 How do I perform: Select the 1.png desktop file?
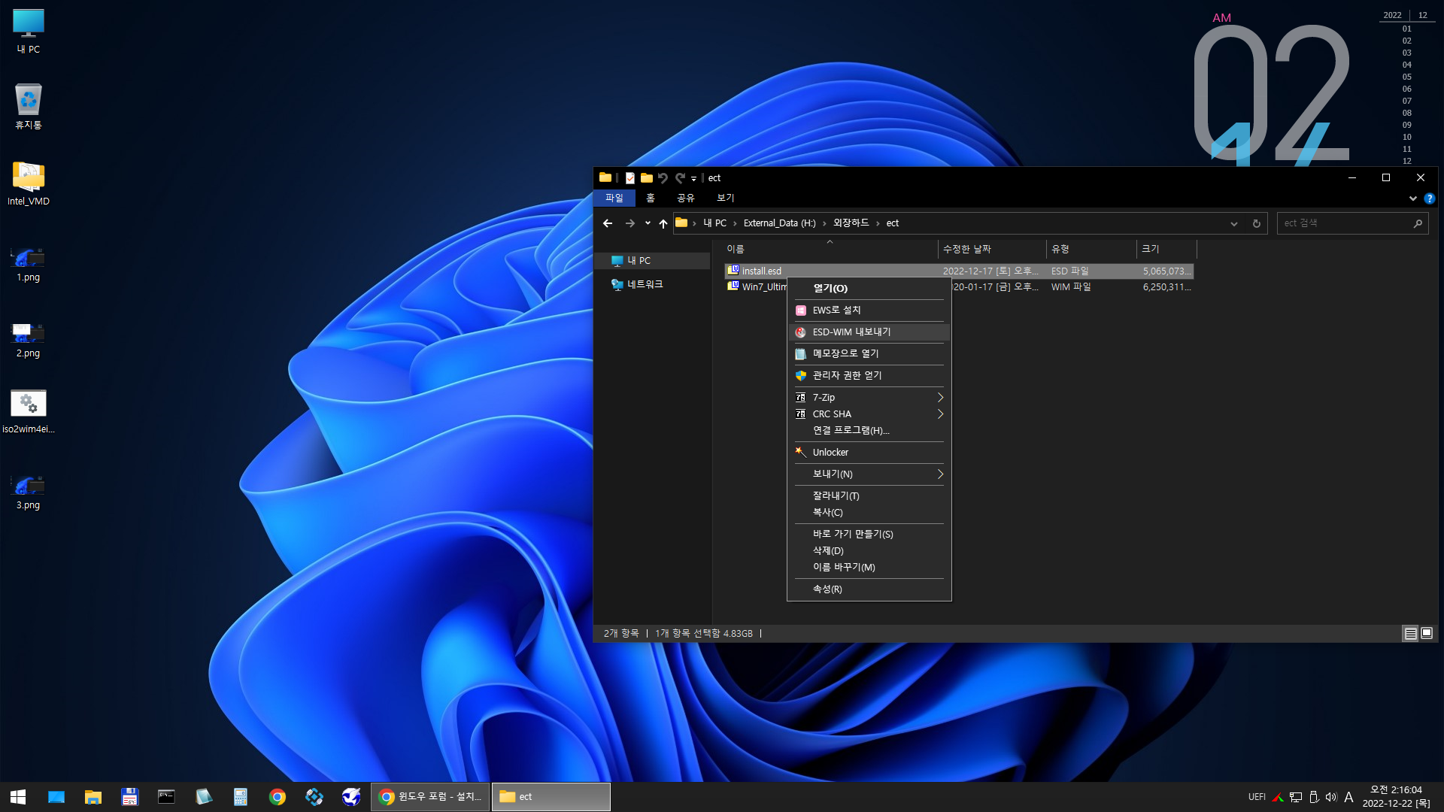[29, 264]
